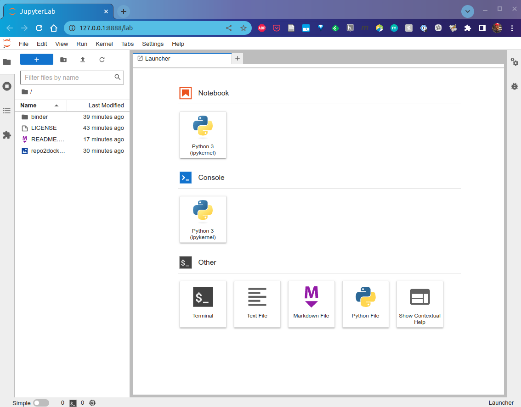
Task: Bookmark page with star icon
Action: click(244, 28)
